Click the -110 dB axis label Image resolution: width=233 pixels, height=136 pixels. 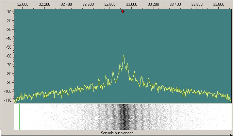click(x=8, y=100)
